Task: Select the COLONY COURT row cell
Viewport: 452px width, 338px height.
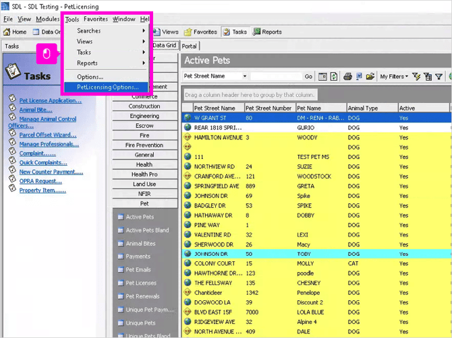Action: tap(215, 263)
